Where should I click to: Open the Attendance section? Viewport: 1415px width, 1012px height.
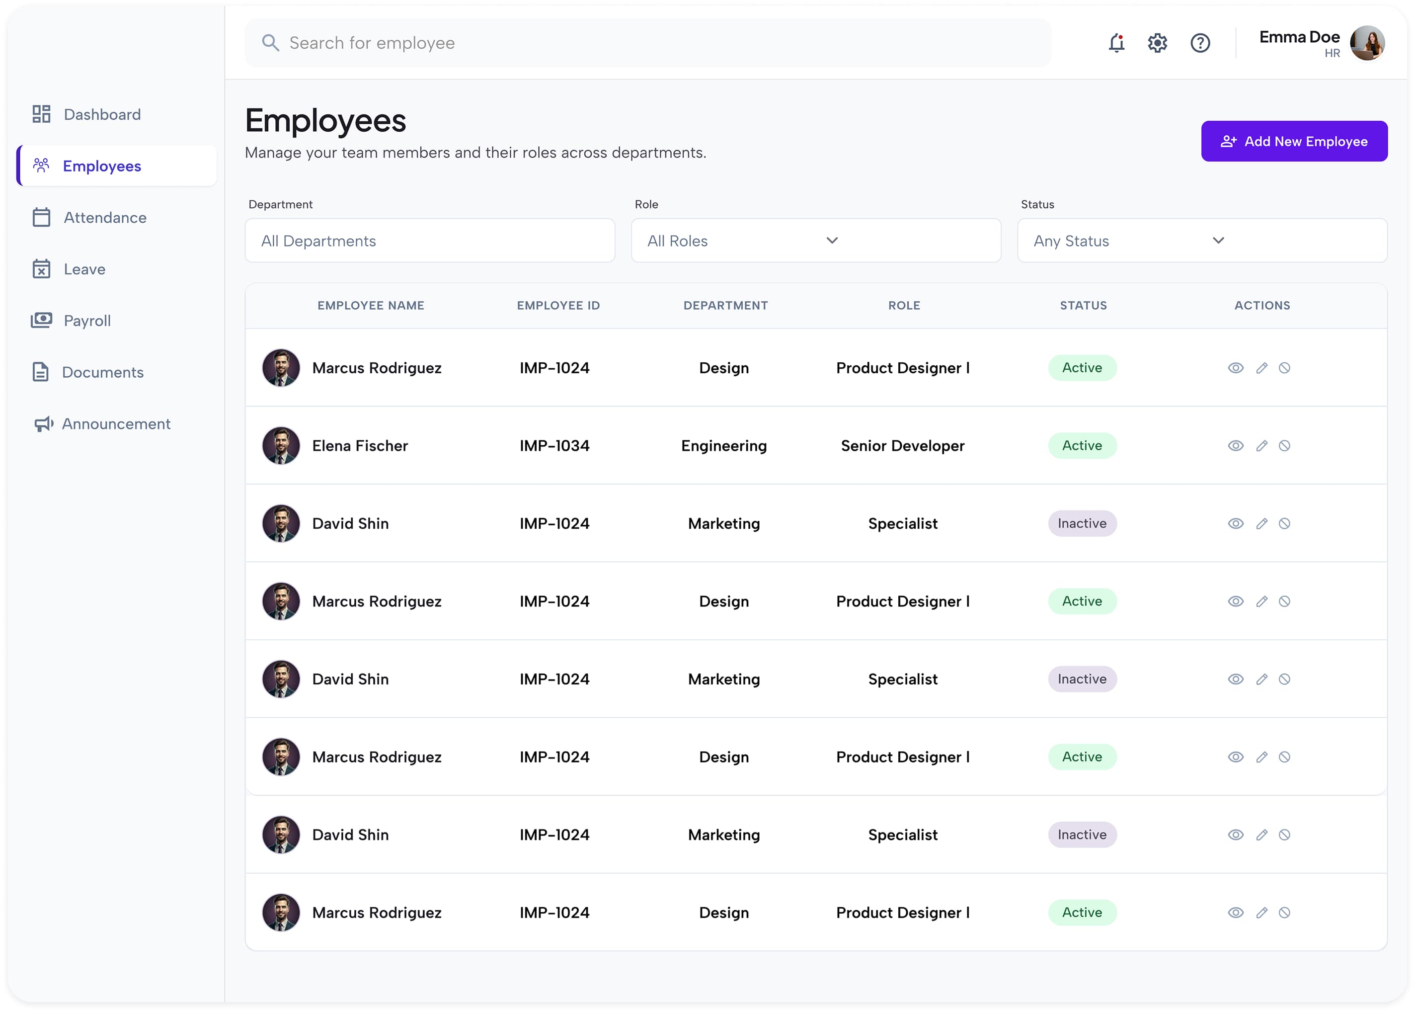tap(90, 218)
